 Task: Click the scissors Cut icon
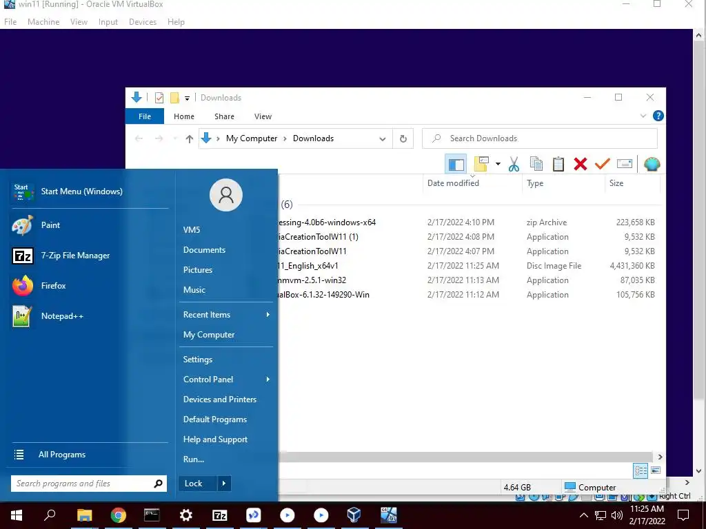(514, 164)
